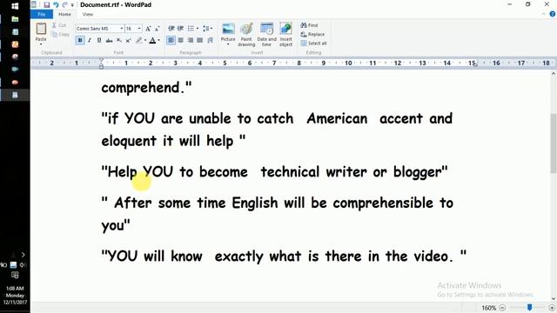Insert Date and time
Viewport: 557px width, 313px height.
[x=267, y=35]
